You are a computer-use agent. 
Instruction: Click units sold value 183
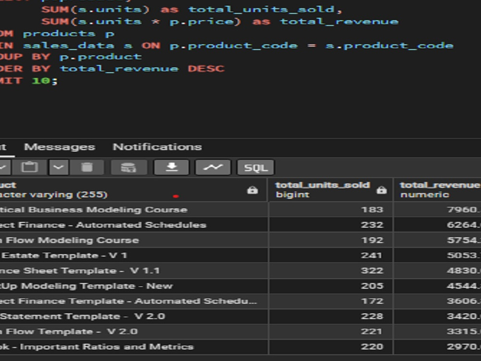331,210
